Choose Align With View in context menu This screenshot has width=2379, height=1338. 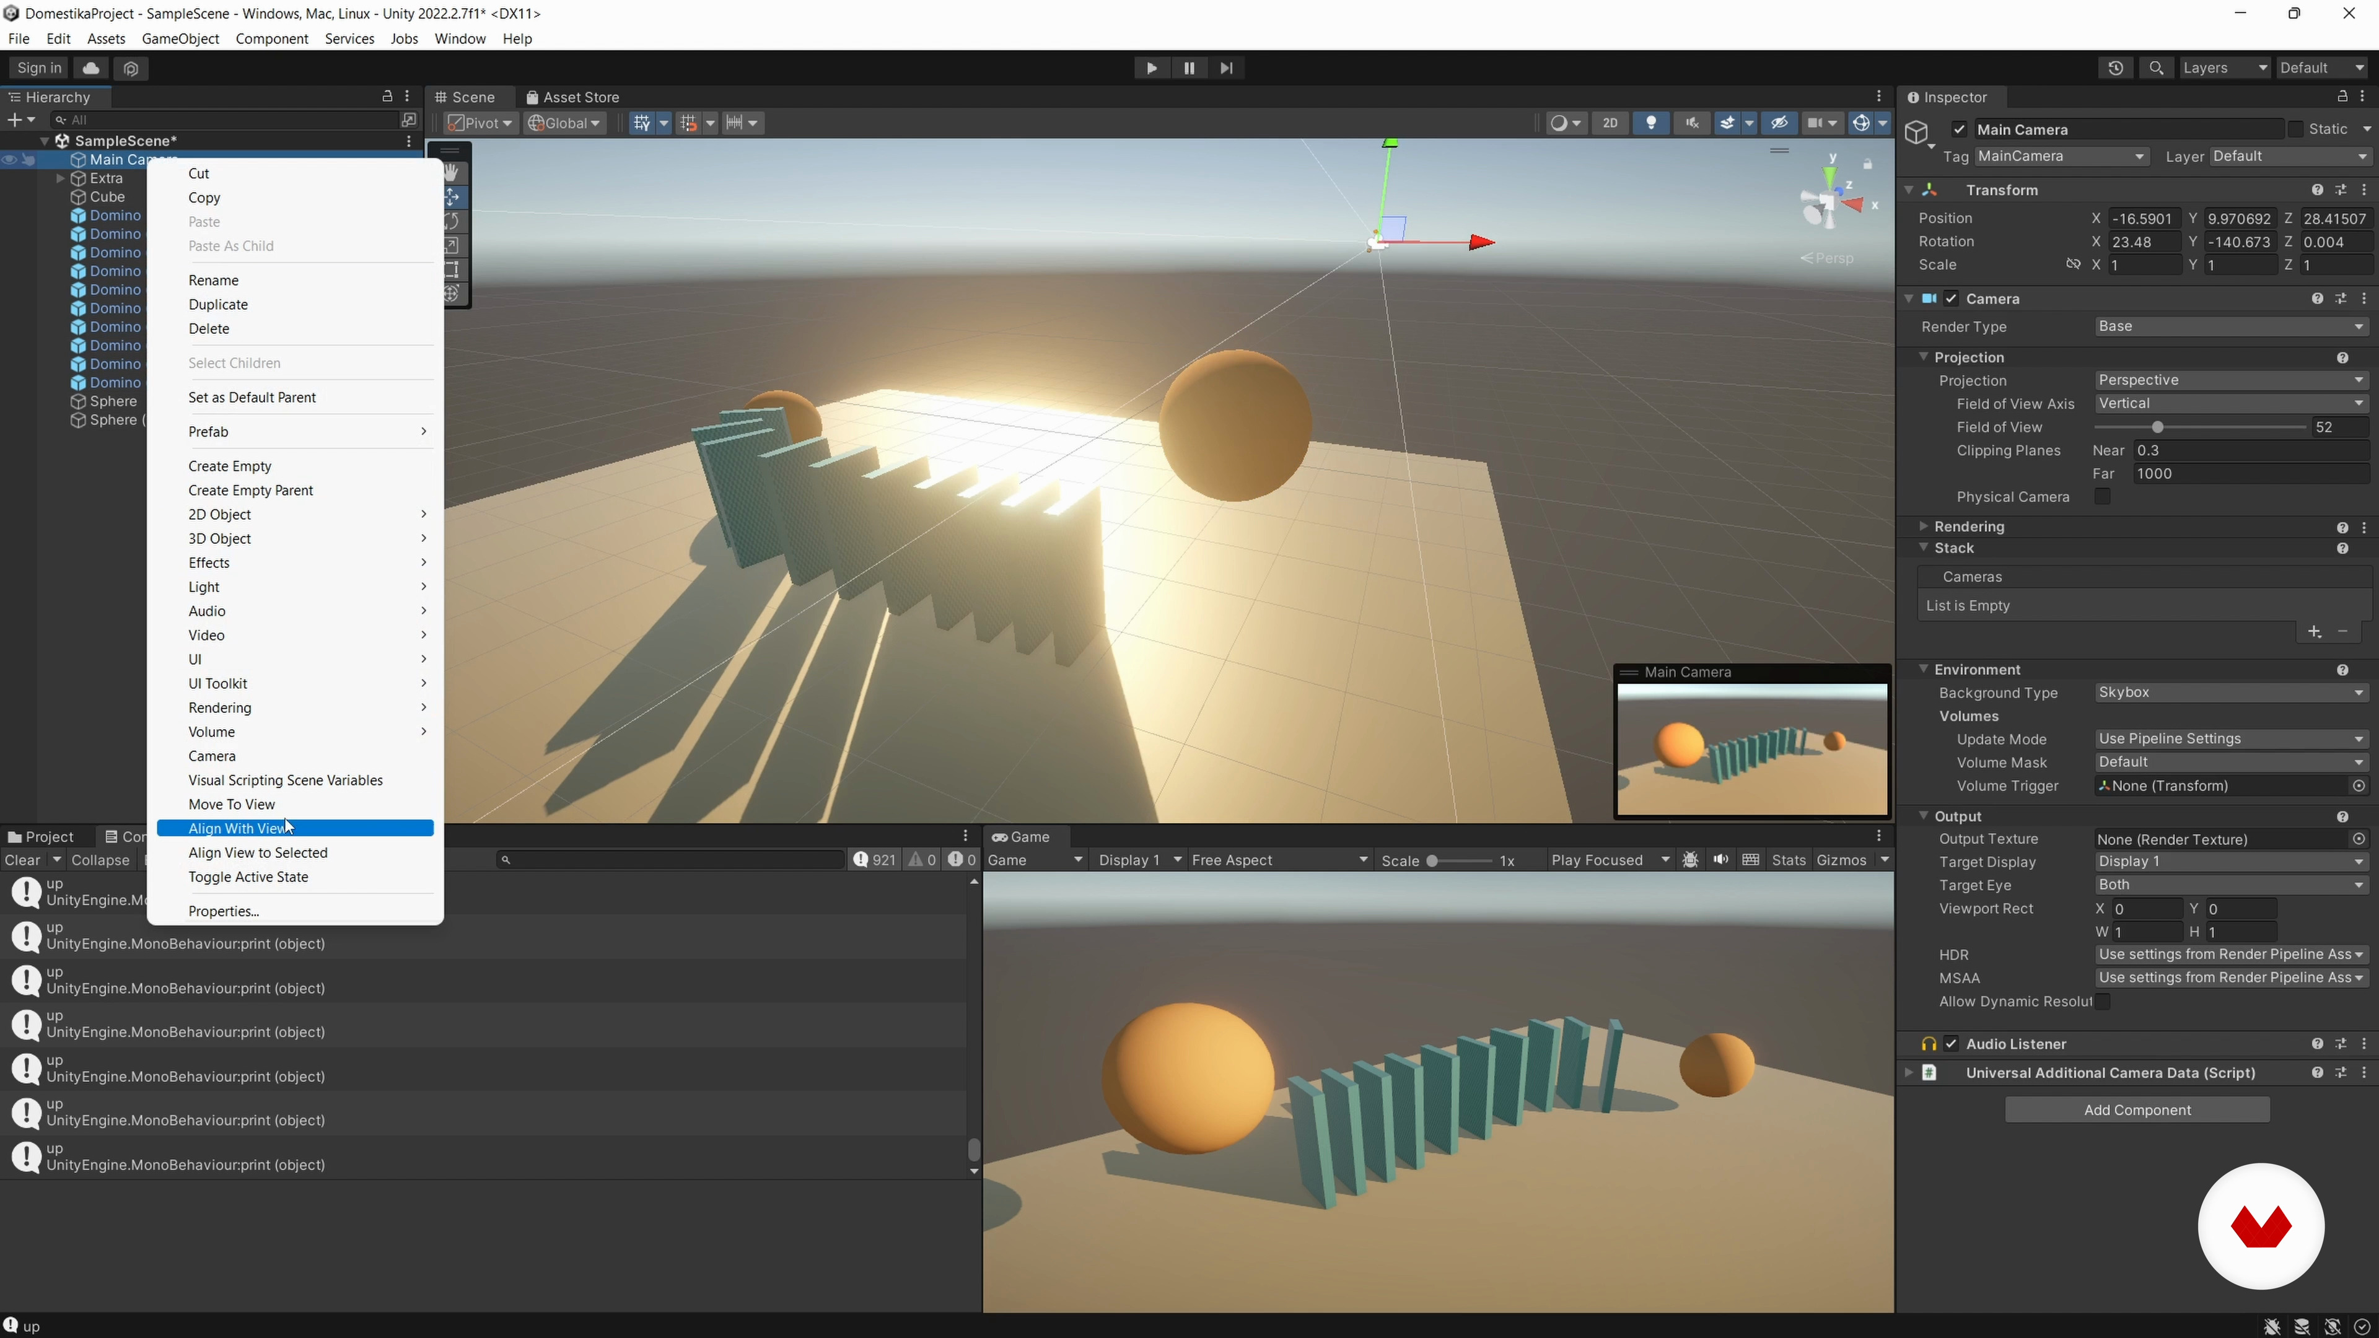tap(296, 828)
